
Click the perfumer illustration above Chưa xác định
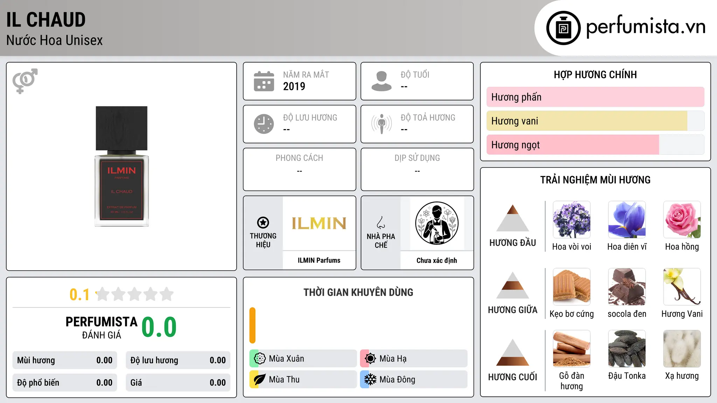click(437, 223)
